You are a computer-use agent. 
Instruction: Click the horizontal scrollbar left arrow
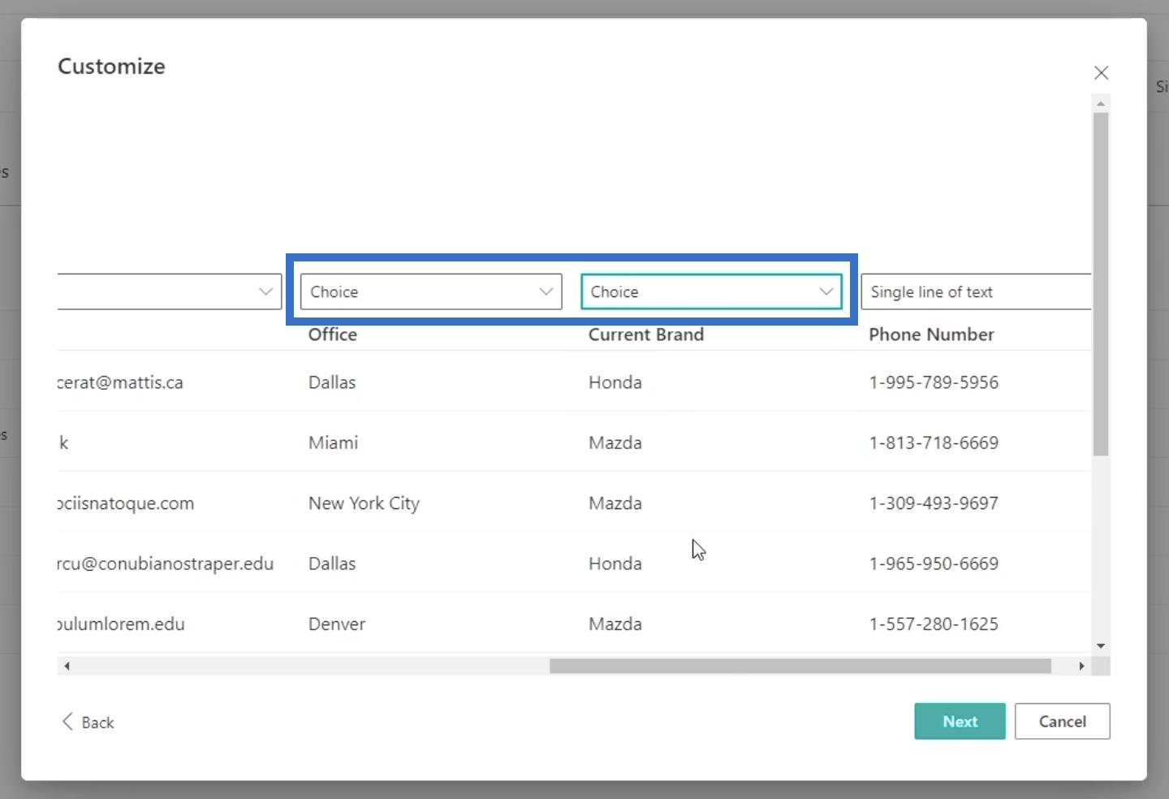click(67, 666)
